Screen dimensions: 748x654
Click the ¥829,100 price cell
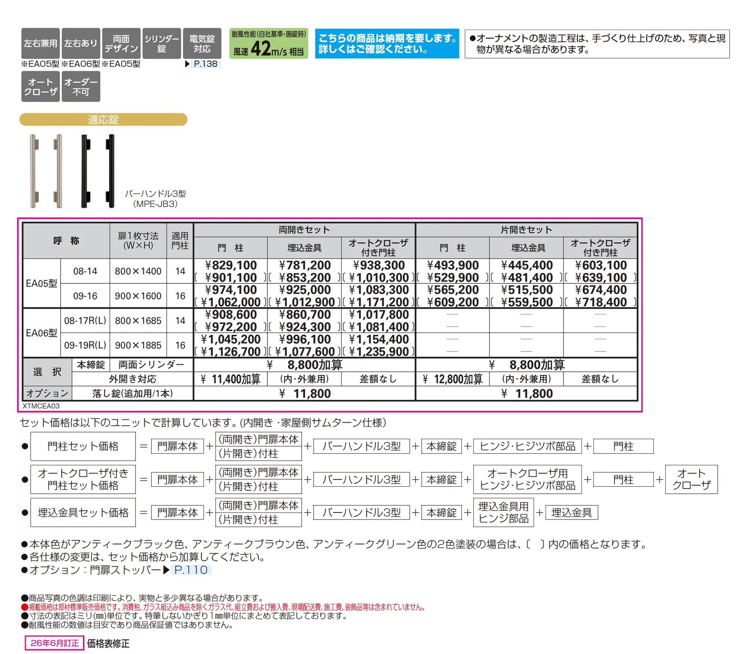[x=231, y=265]
